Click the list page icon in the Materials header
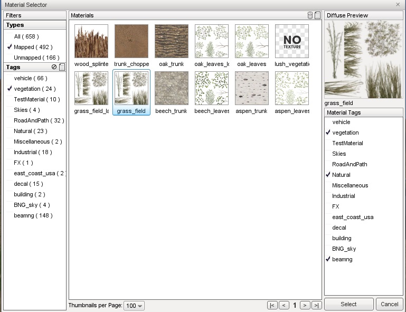The height and width of the screenshot is (312, 406). (318, 15)
